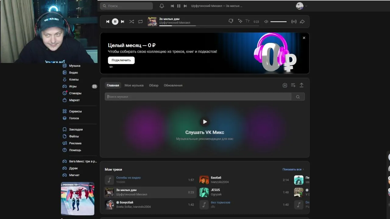Click the music search magnifier button
This screenshot has width=390, height=219.
(298, 97)
